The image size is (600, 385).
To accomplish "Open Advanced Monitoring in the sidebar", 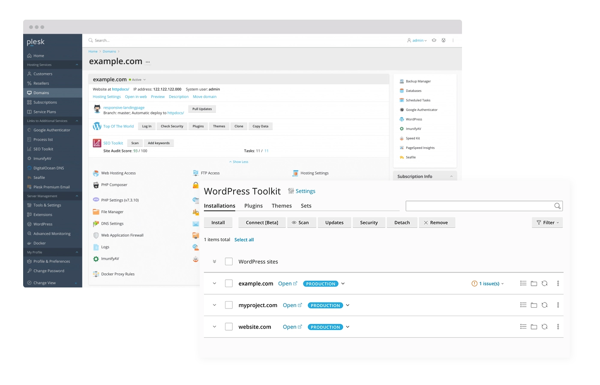I will (x=52, y=234).
